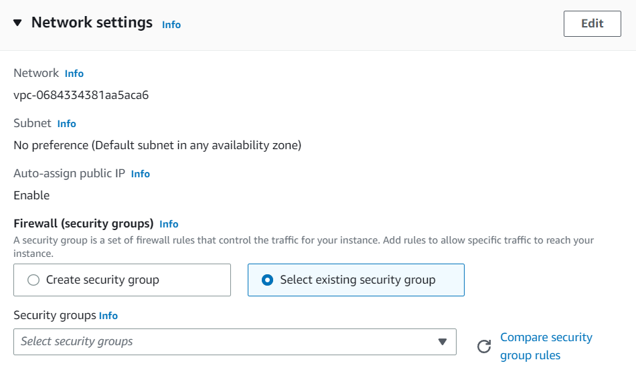Click the No preference subnet value
This screenshot has width=636, height=386.
click(157, 145)
